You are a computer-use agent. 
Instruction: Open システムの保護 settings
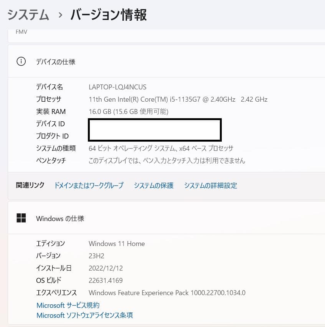point(153,185)
